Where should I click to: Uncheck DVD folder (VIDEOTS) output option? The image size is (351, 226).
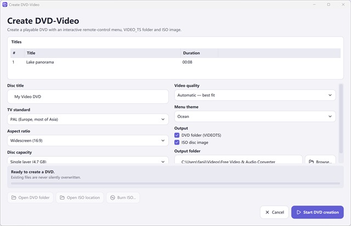tap(177, 135)
